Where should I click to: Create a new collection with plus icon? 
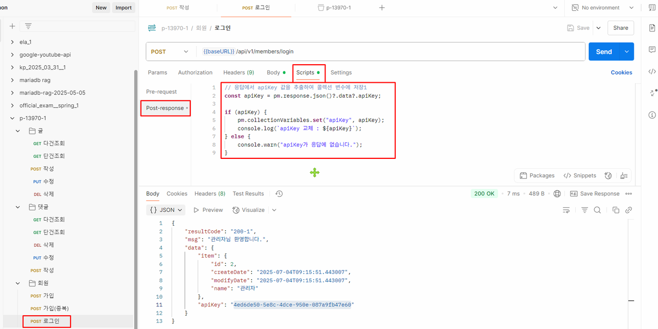point(12,26)
